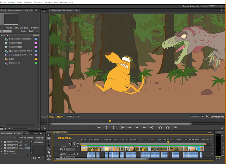The height and width of the screenshot is (164, 226).
Task: Toggle Audio 1 sync lock
Action: (64, 154)
